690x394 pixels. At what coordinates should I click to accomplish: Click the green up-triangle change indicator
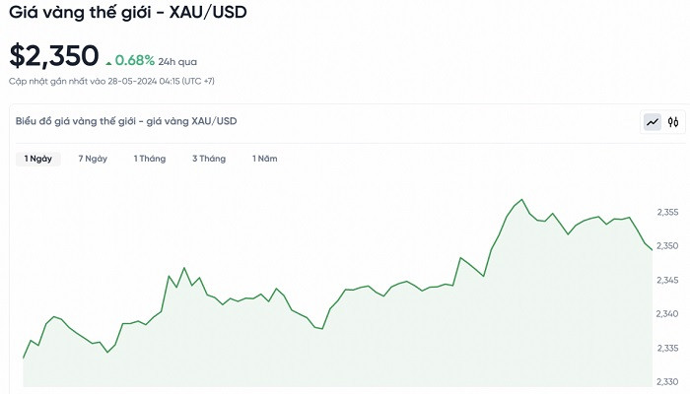[x=108, y=62]
